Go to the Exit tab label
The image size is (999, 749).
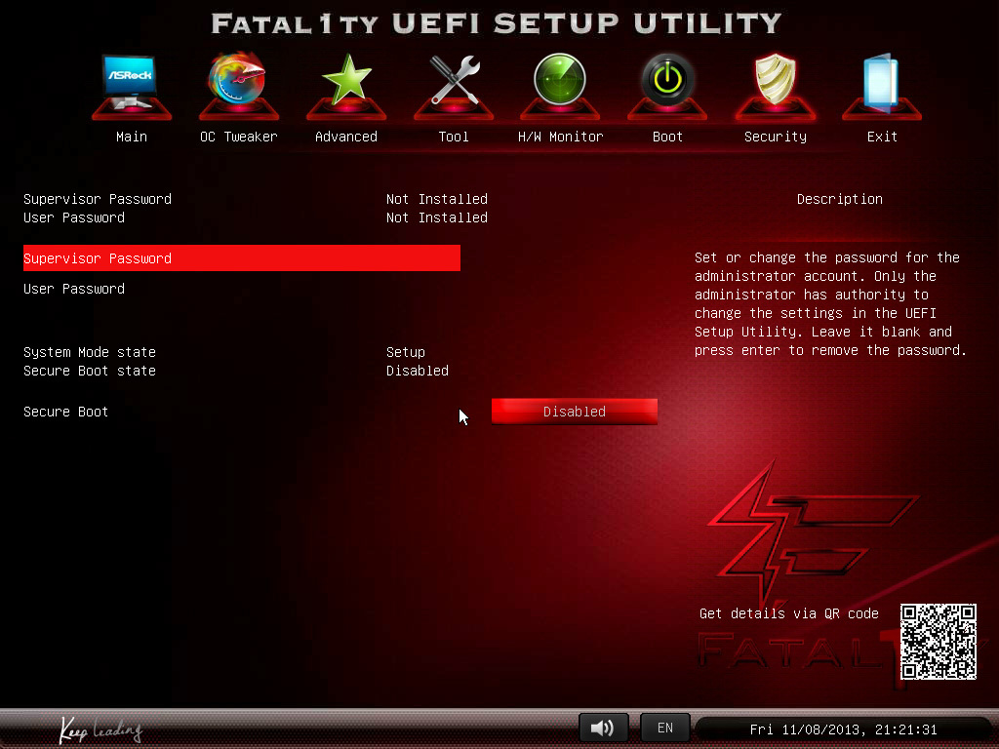[882, 137]
